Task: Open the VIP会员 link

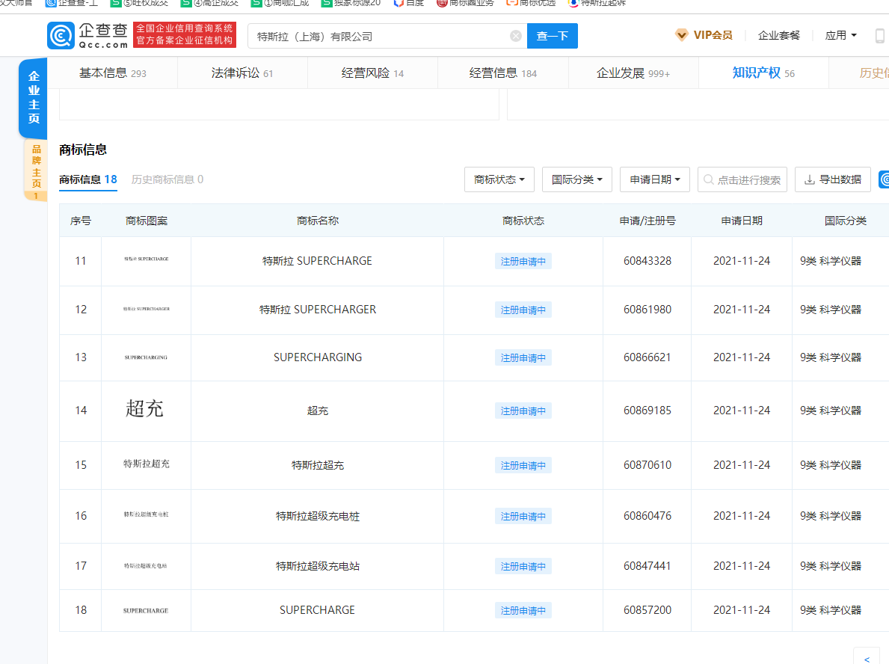Action: [x=704, y=35]
